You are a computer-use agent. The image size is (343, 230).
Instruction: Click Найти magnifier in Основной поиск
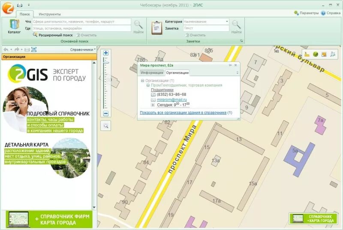point(138,27)
